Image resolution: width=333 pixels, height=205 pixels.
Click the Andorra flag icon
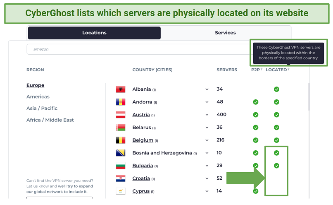pyautogui.click(x=121, y=102)
